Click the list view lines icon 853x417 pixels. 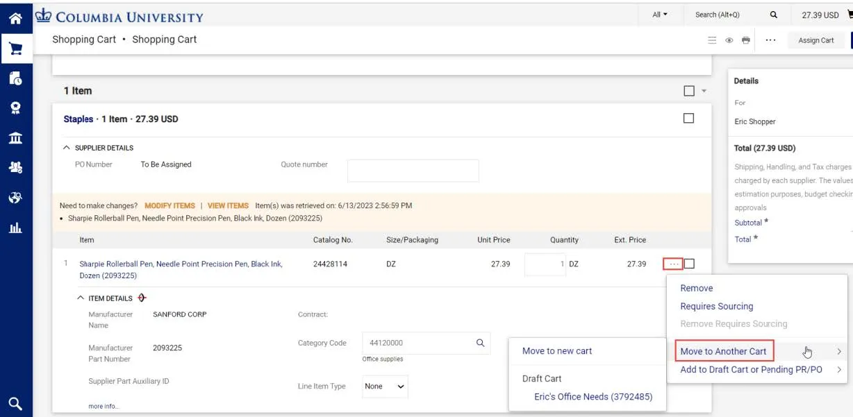tap(712, 40)
